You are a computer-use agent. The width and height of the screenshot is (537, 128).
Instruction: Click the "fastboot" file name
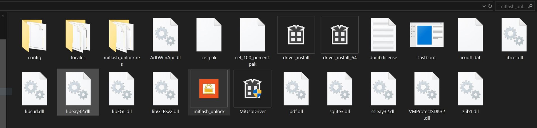[x=427, y=58]
